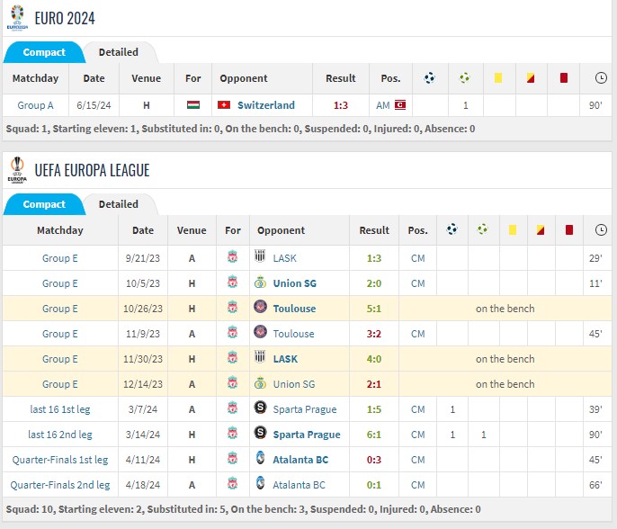
Task: Click the EURO 2024 competition logo
Action: point(17,18)
